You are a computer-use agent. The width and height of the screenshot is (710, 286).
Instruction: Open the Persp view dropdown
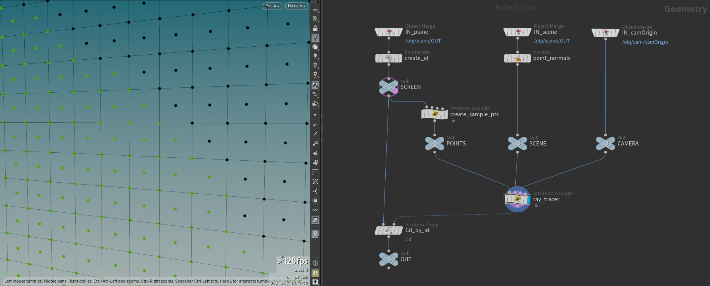273,6
